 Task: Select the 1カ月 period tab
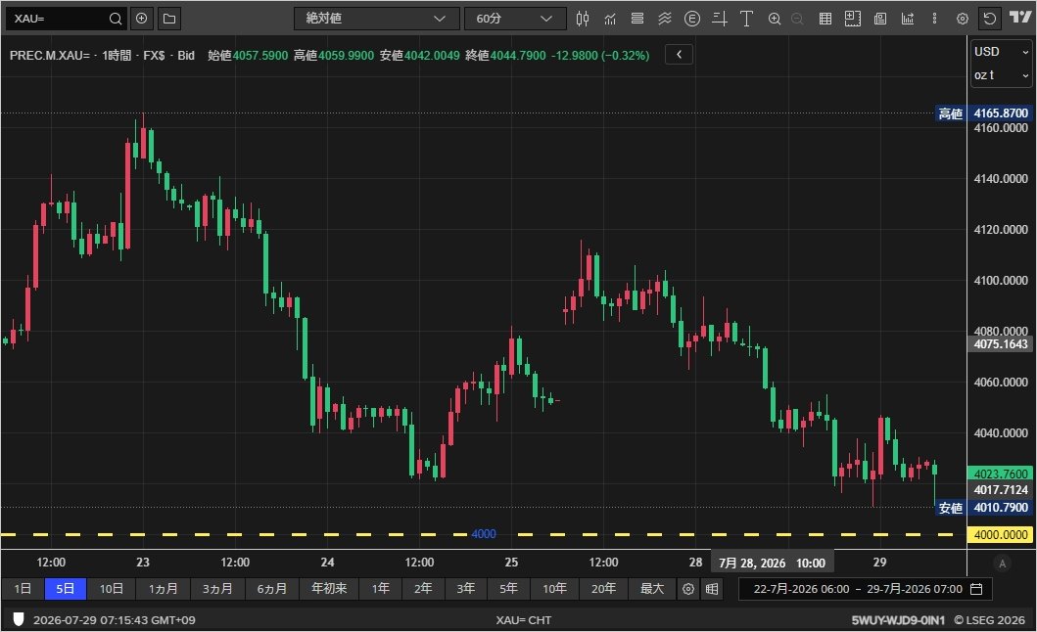coord(163,588)
